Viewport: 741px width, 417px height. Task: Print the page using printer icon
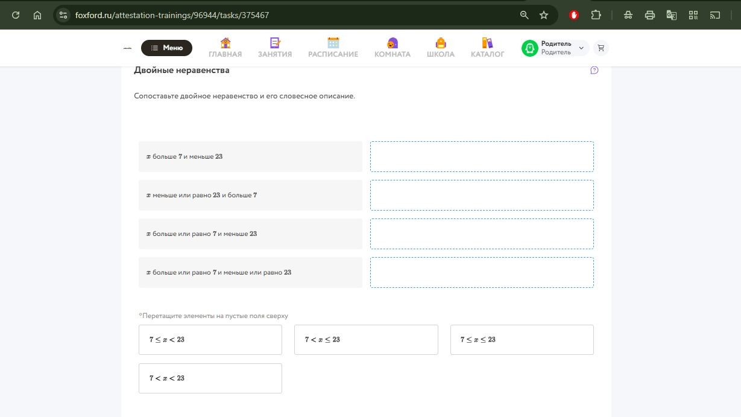(650, 15)
